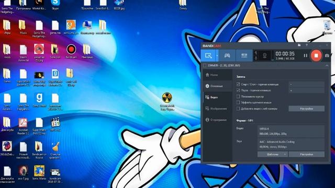Select Bandicam screen recording mode
The height and width of the screenshot is (188, 335).
pyautogui.click(x=208, y=56)
